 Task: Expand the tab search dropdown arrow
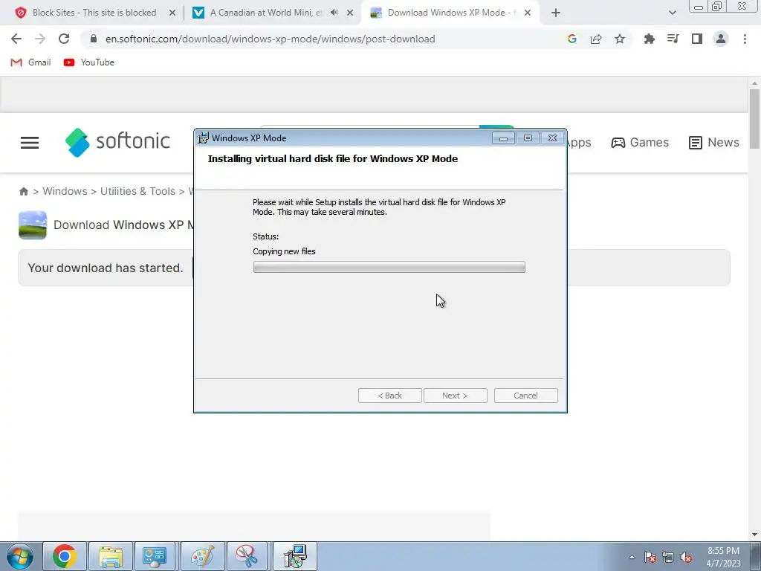pos(672,13)
